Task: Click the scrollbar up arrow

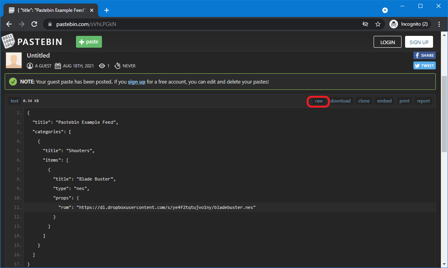Action: point(444,35)
